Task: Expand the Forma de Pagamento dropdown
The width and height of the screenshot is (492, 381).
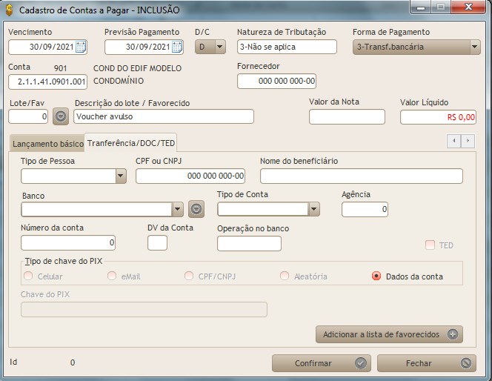Action: [474, 47]
